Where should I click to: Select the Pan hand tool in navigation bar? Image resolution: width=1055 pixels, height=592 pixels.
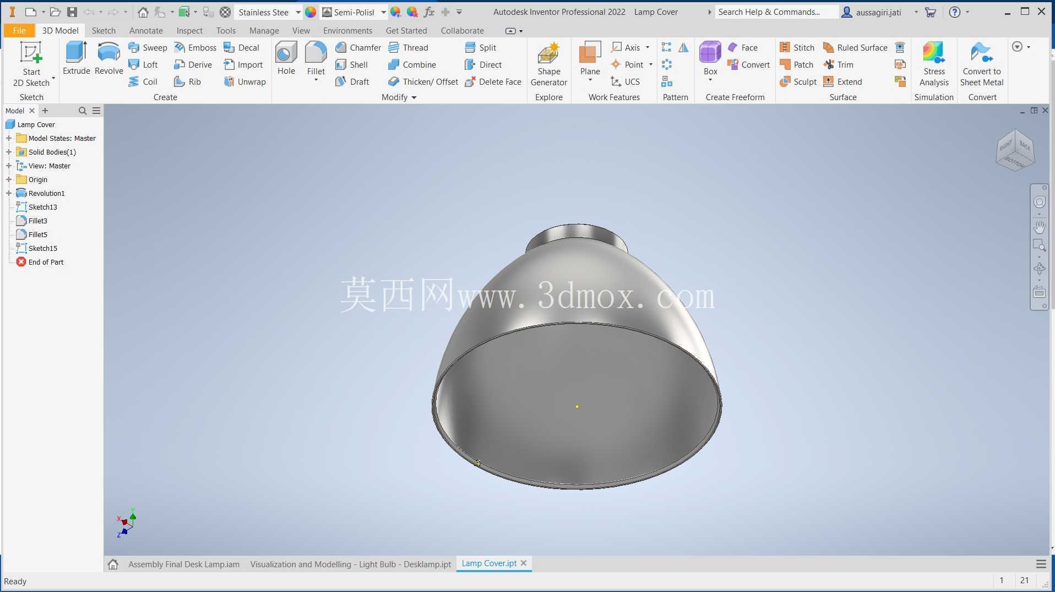click(1039, 227)
